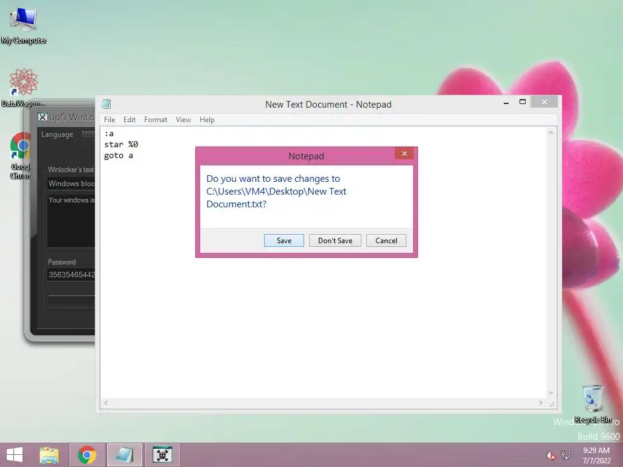
Task: Click scroll left arrow in Notepad
Action: click(106, 403)
